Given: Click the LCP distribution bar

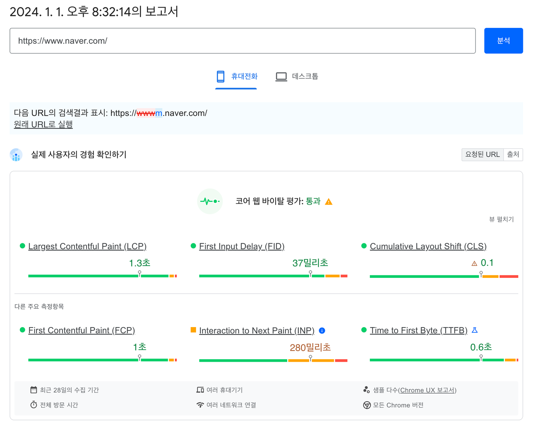Looking at the screenshot, I should [102, 276].
